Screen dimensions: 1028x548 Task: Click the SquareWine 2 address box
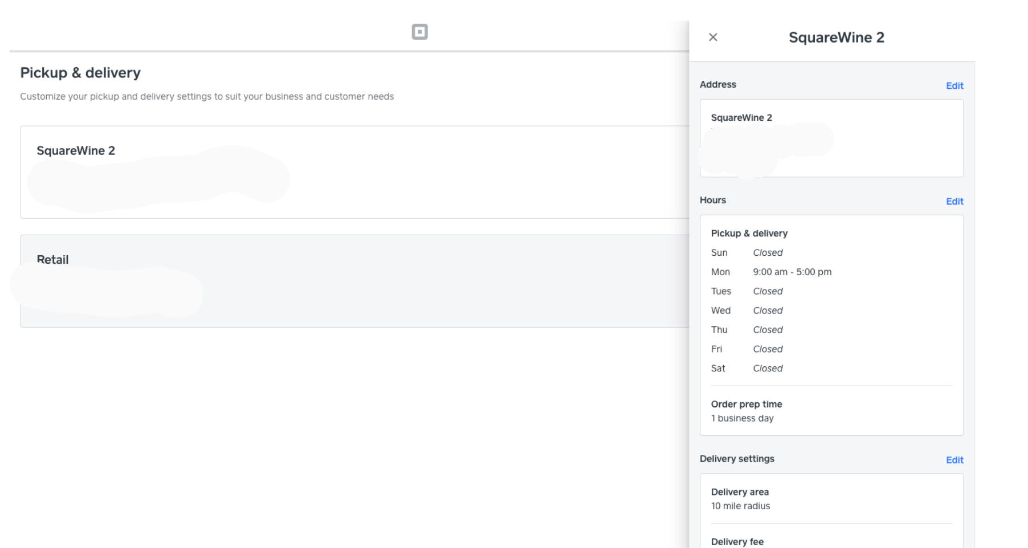click(x=831, y=138)
